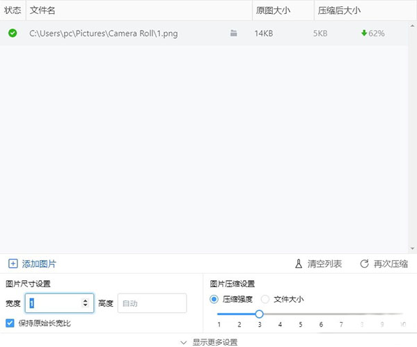
Task: Click the chevron beside 显示更多设置
Action: [184, 342]
